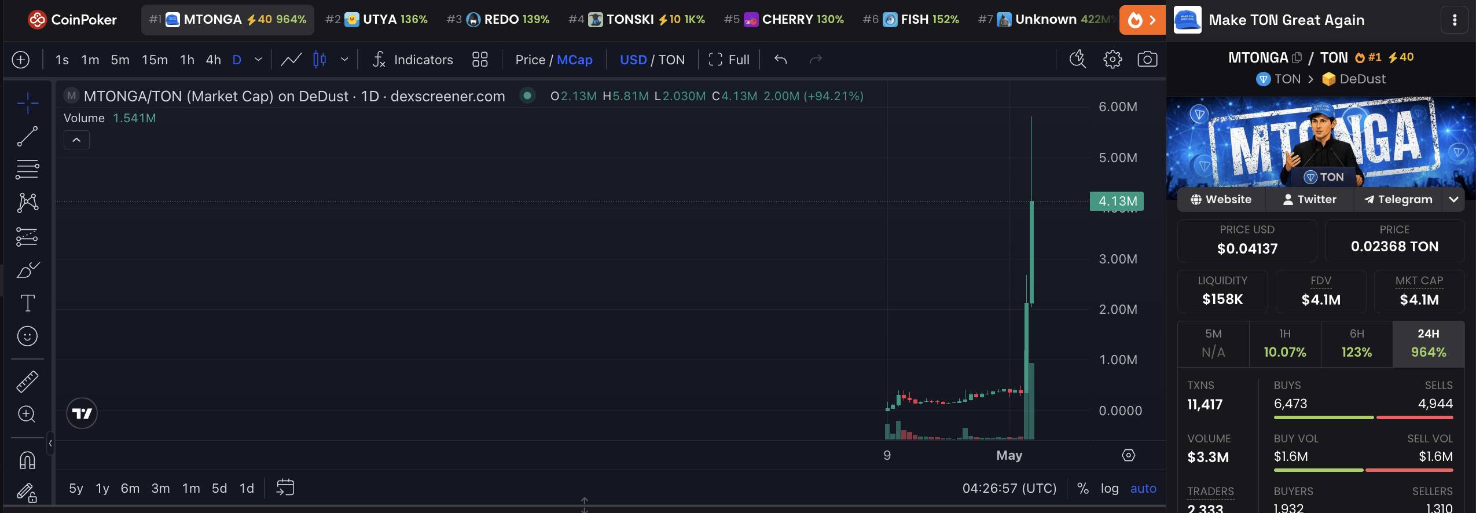Enter Full screen chart mode
1476x513 pixels.
pyautogui.click(x=729, y=60)
